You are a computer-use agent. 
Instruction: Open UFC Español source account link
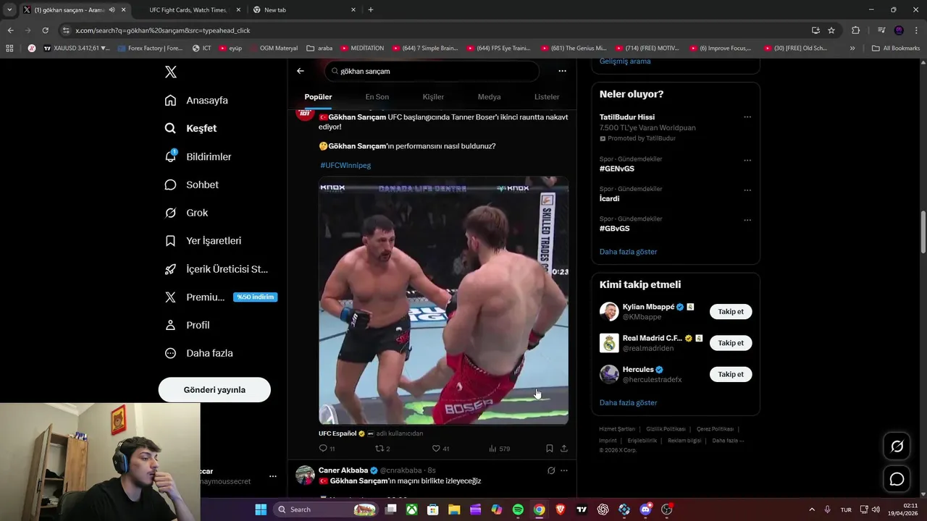[337, 433]
